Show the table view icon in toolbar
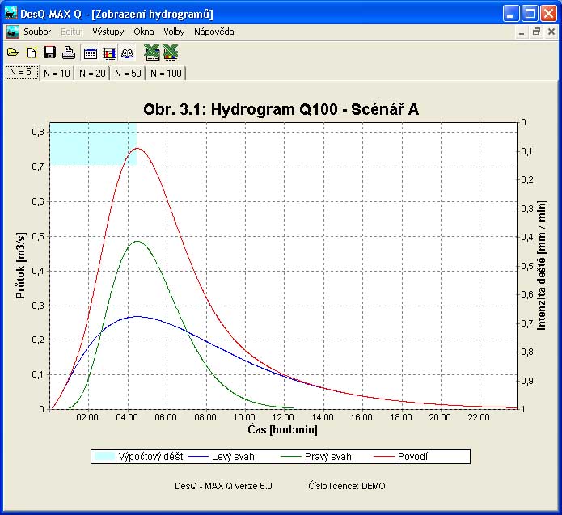This screenshot has height=515, width=562. coord(90,53)
